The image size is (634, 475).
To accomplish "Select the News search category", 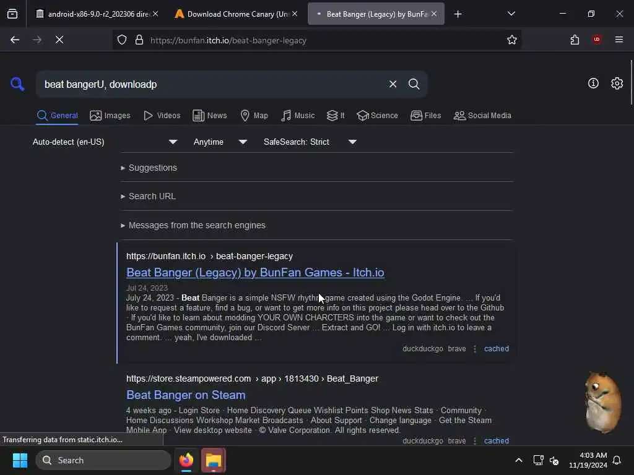I will 209,116.
